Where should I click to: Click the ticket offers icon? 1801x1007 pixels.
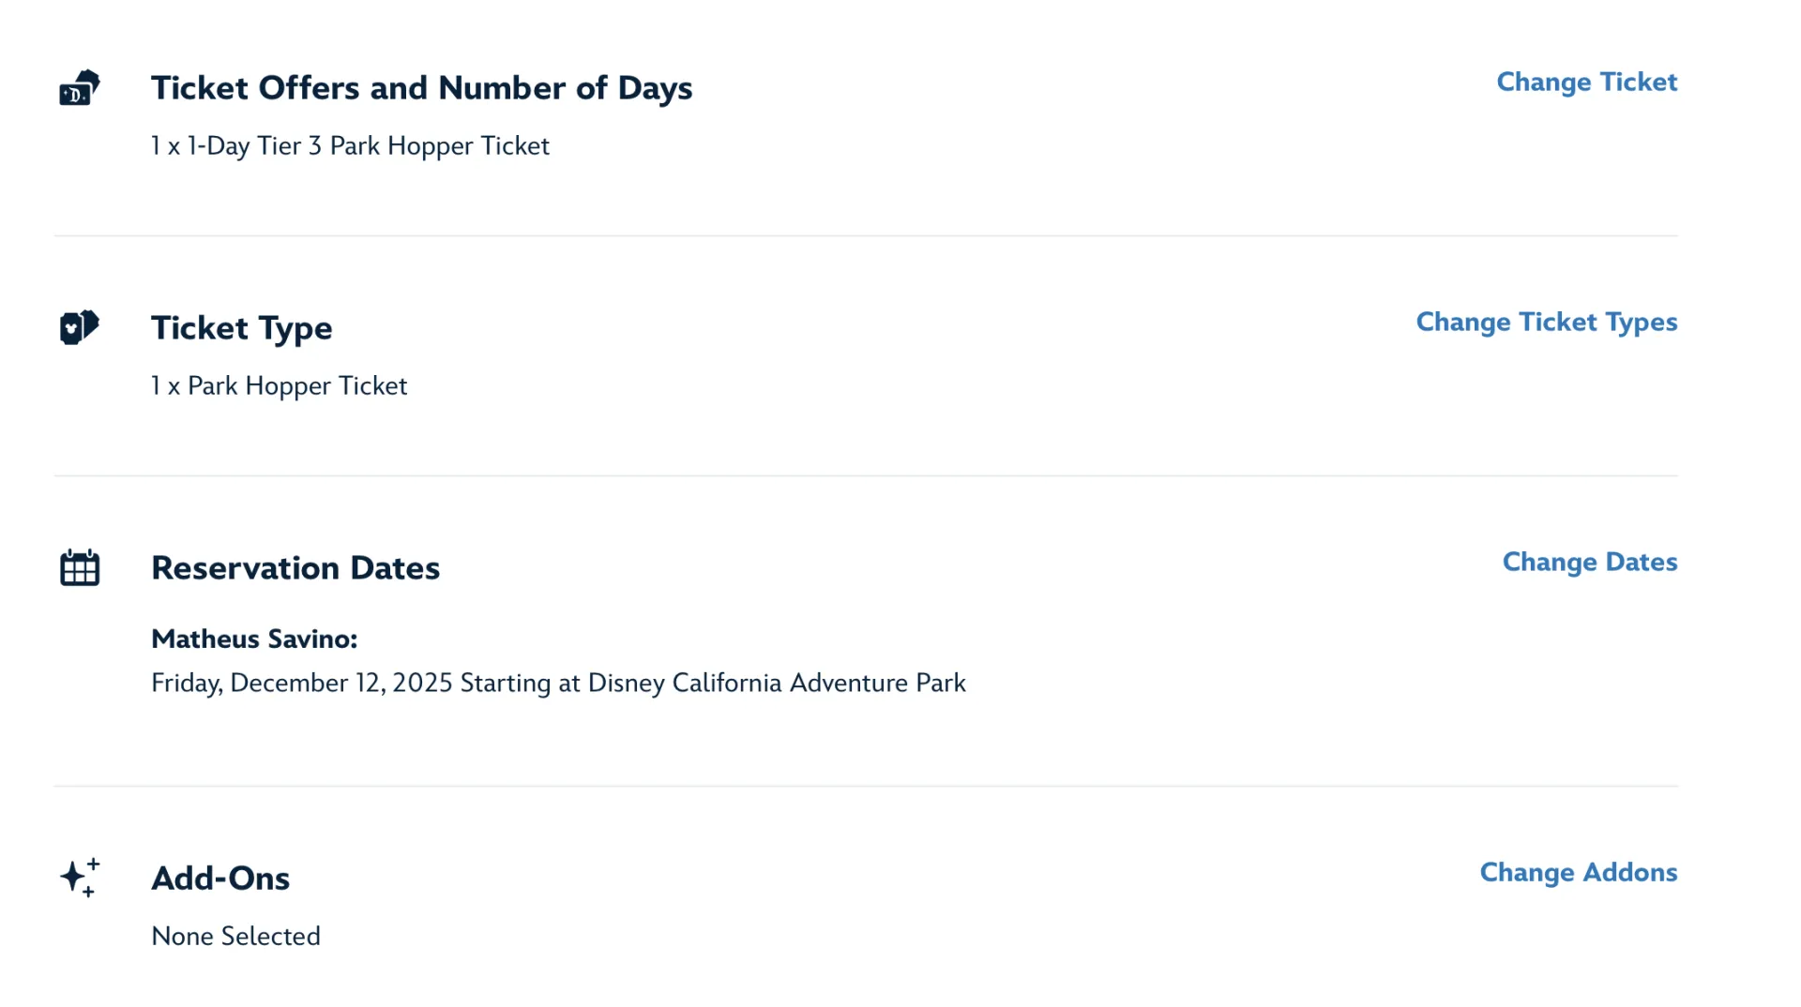click(x=80, y=88)
